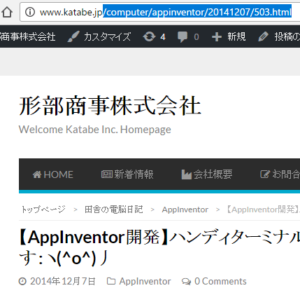Screen dimensions: 300x288
Task: Click the browser Home icon
Action: (x=7, y=12)
